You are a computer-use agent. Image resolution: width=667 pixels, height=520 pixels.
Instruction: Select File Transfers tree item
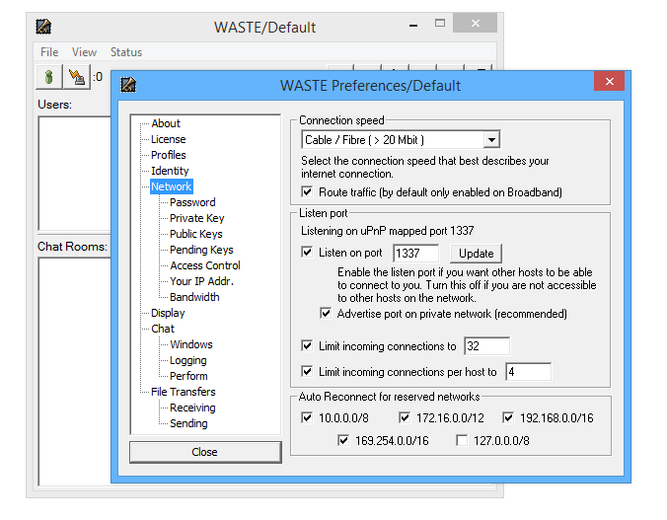184,392
